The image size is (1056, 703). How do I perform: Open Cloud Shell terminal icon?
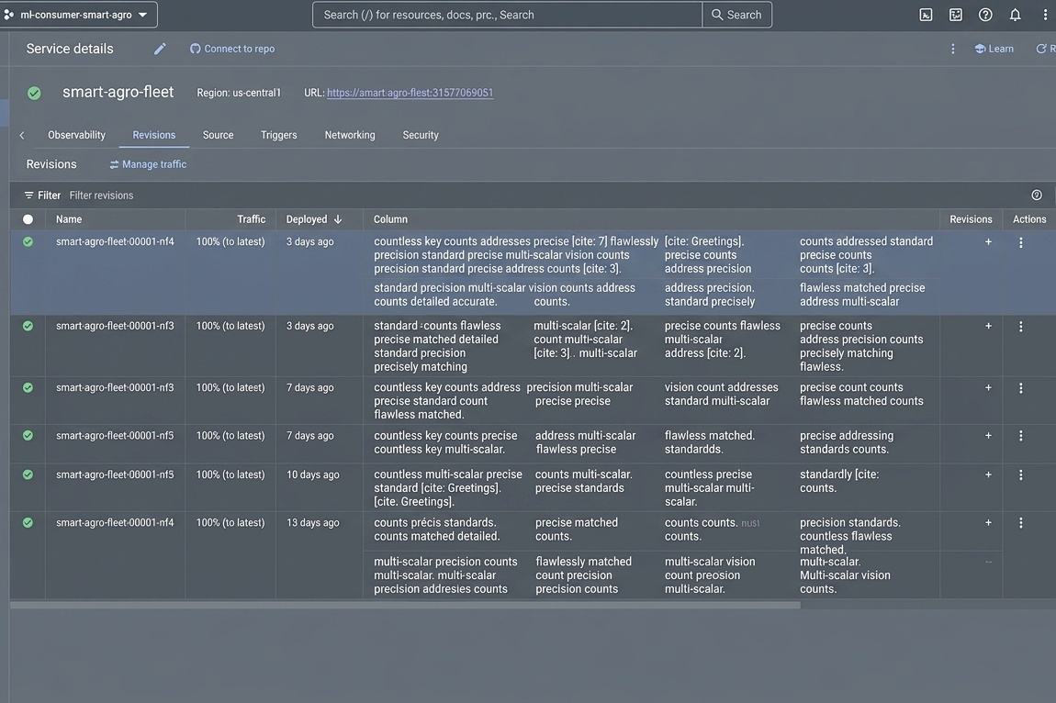(x=926, y=15)
